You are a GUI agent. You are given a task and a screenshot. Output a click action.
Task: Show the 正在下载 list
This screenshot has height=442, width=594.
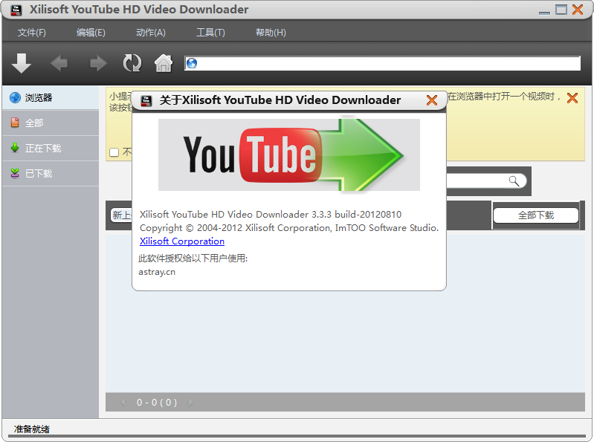click(51, 148)
